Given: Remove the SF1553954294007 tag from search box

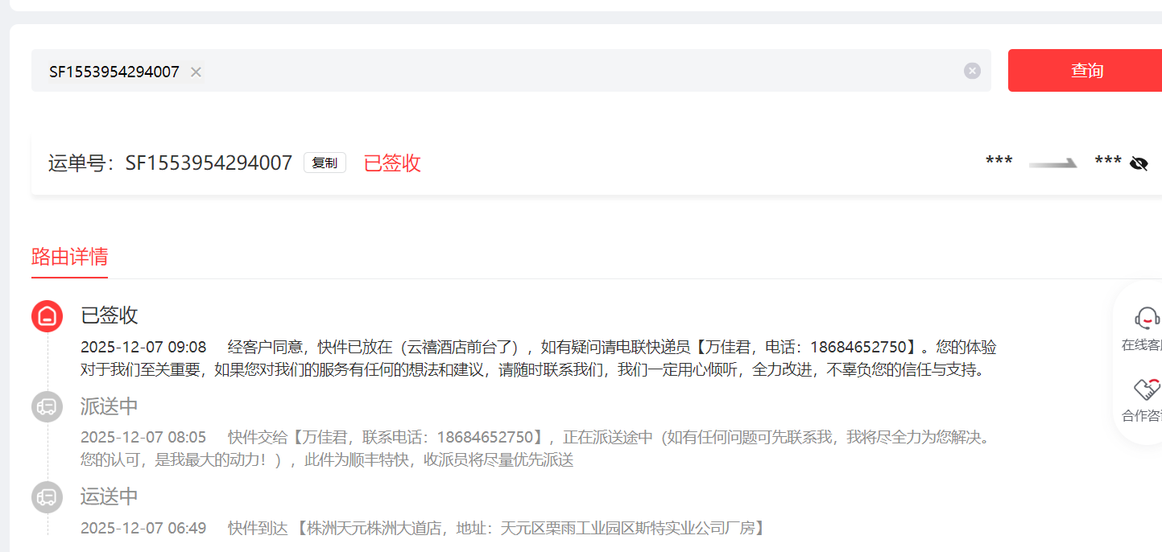Looking at the screenshot, I should click(x=196, y=72).
